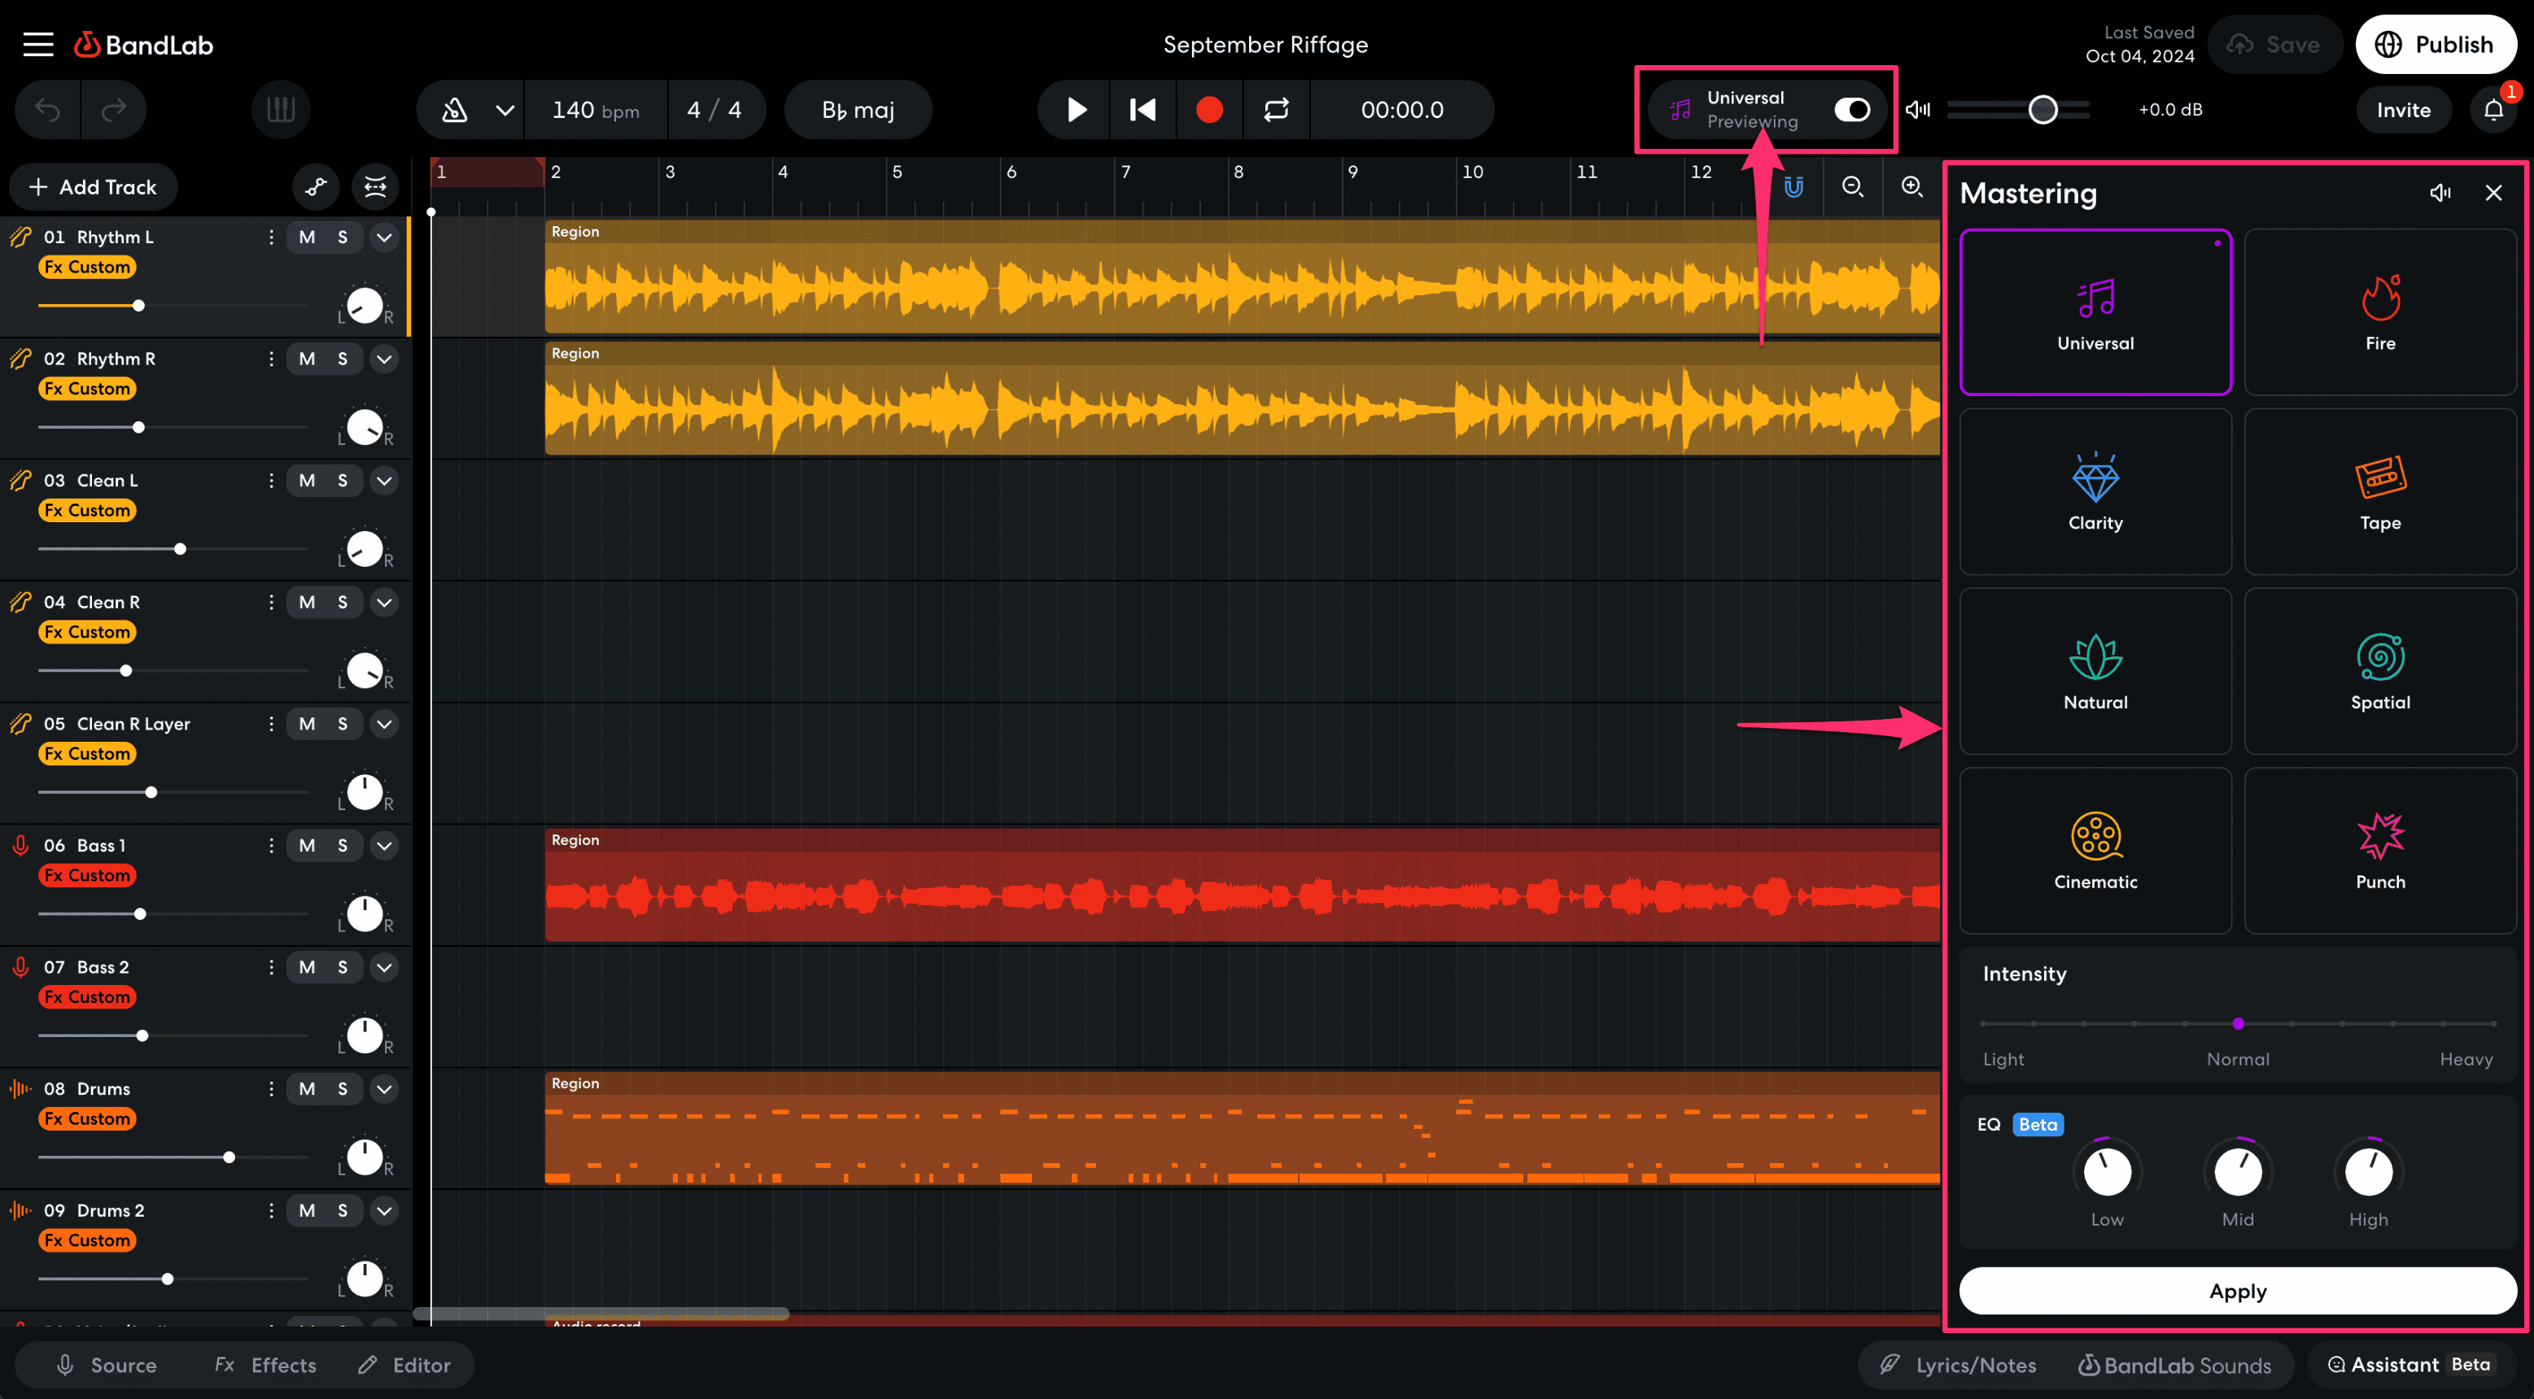The width and height of the screenshot is (2534, 1399).
Task: Toggle the magnet snap-to-grid icon
Action: pyautogui.click(x=1793, y=187)
